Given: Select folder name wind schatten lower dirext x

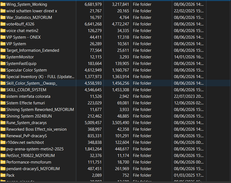Looking at the screenshot, I should click(x=32, y=11).
